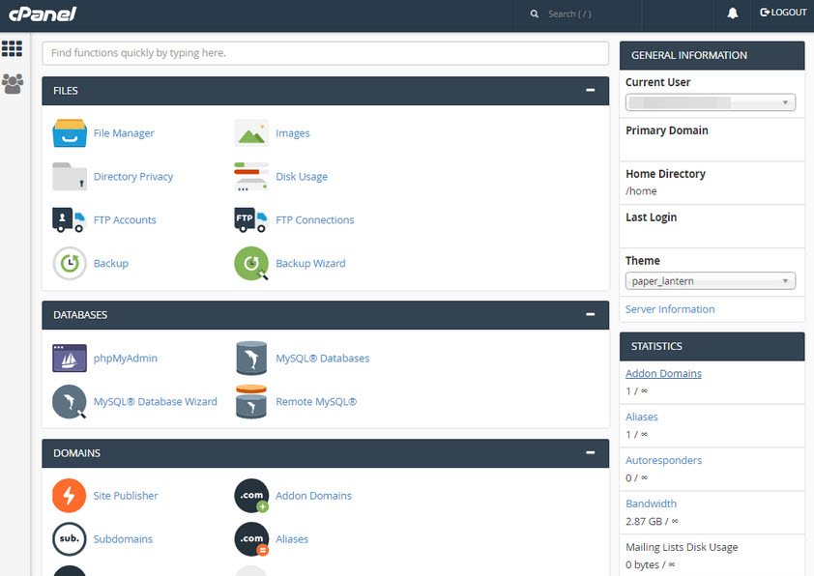Click the Addon Domains statistics link
Image resolution: width=814 pixels, height=576 pixels.
(x=663, y=373)
